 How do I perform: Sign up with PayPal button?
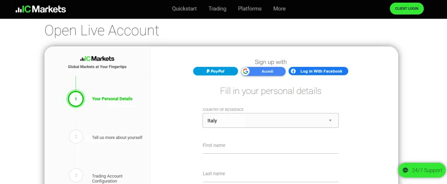coord(215,71)
